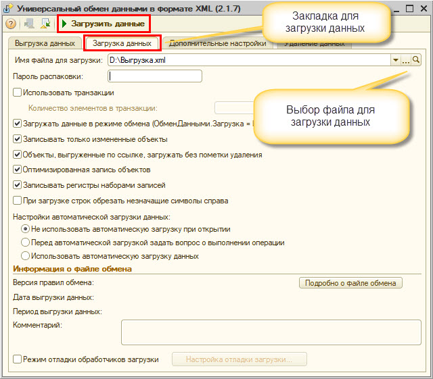Open Дополнительные настройки tab
Viewport: 433px width, 379px height.
218,44
